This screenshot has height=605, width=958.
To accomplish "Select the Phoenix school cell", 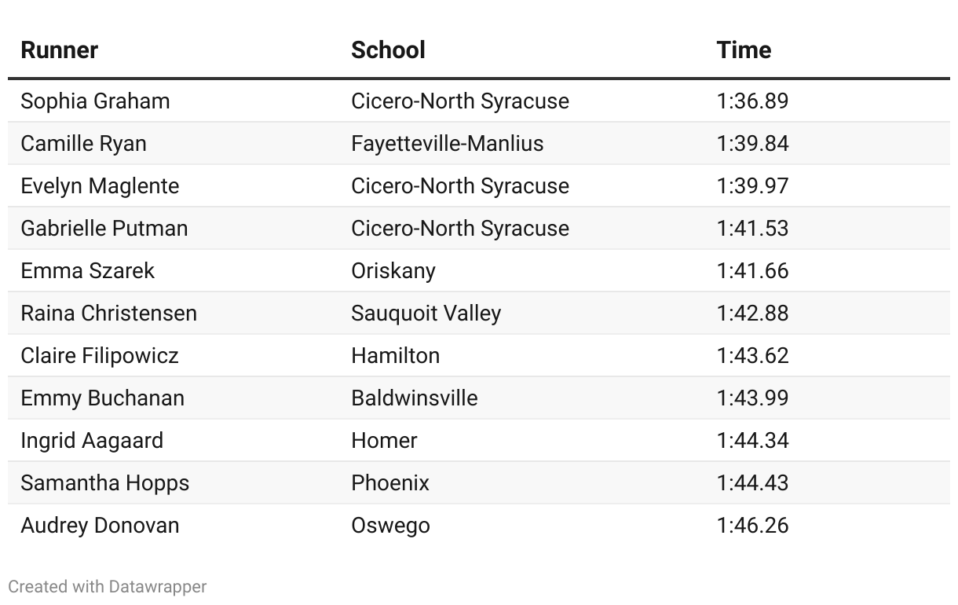I will pyautogui.click(x=390, y=483).
